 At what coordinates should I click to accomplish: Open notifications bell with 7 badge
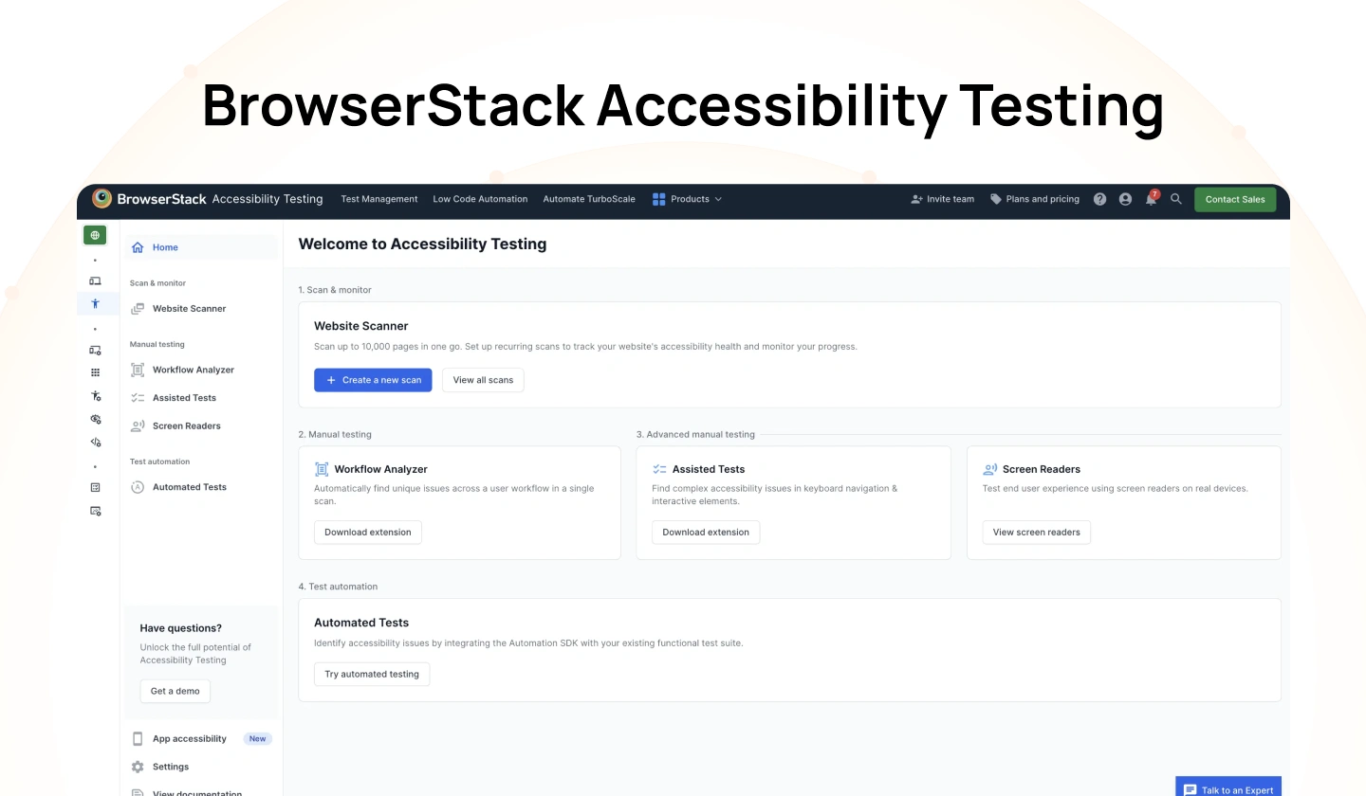tap(1152, 198)
